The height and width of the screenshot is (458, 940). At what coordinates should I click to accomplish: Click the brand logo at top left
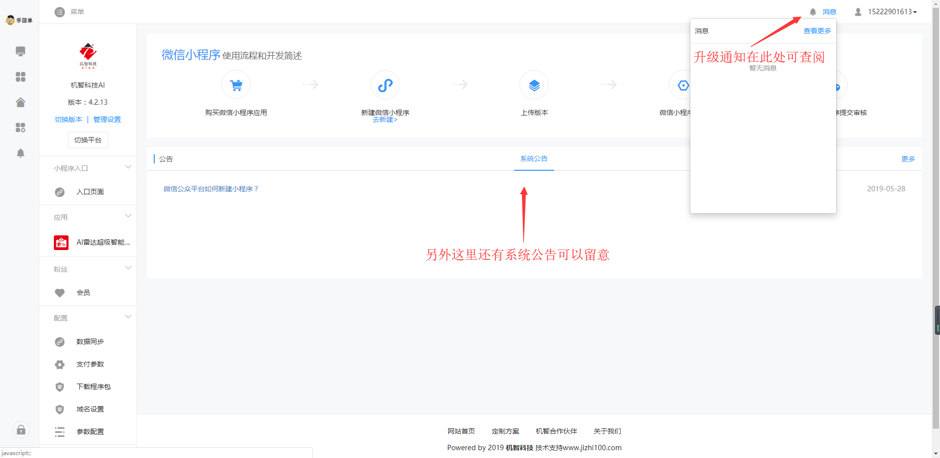(19, 20)
